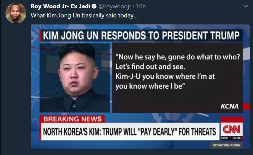The image size is (253, 155).
Task: Click the "Kim-J-U you know where" line
Action: [165, 76]
